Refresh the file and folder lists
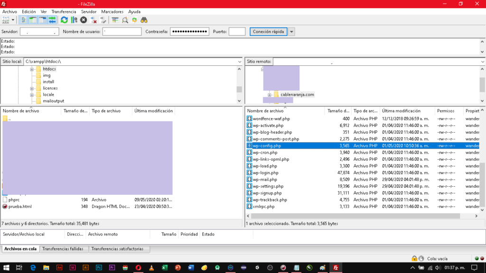Screen dimensions: 486x273 [64, 20]
